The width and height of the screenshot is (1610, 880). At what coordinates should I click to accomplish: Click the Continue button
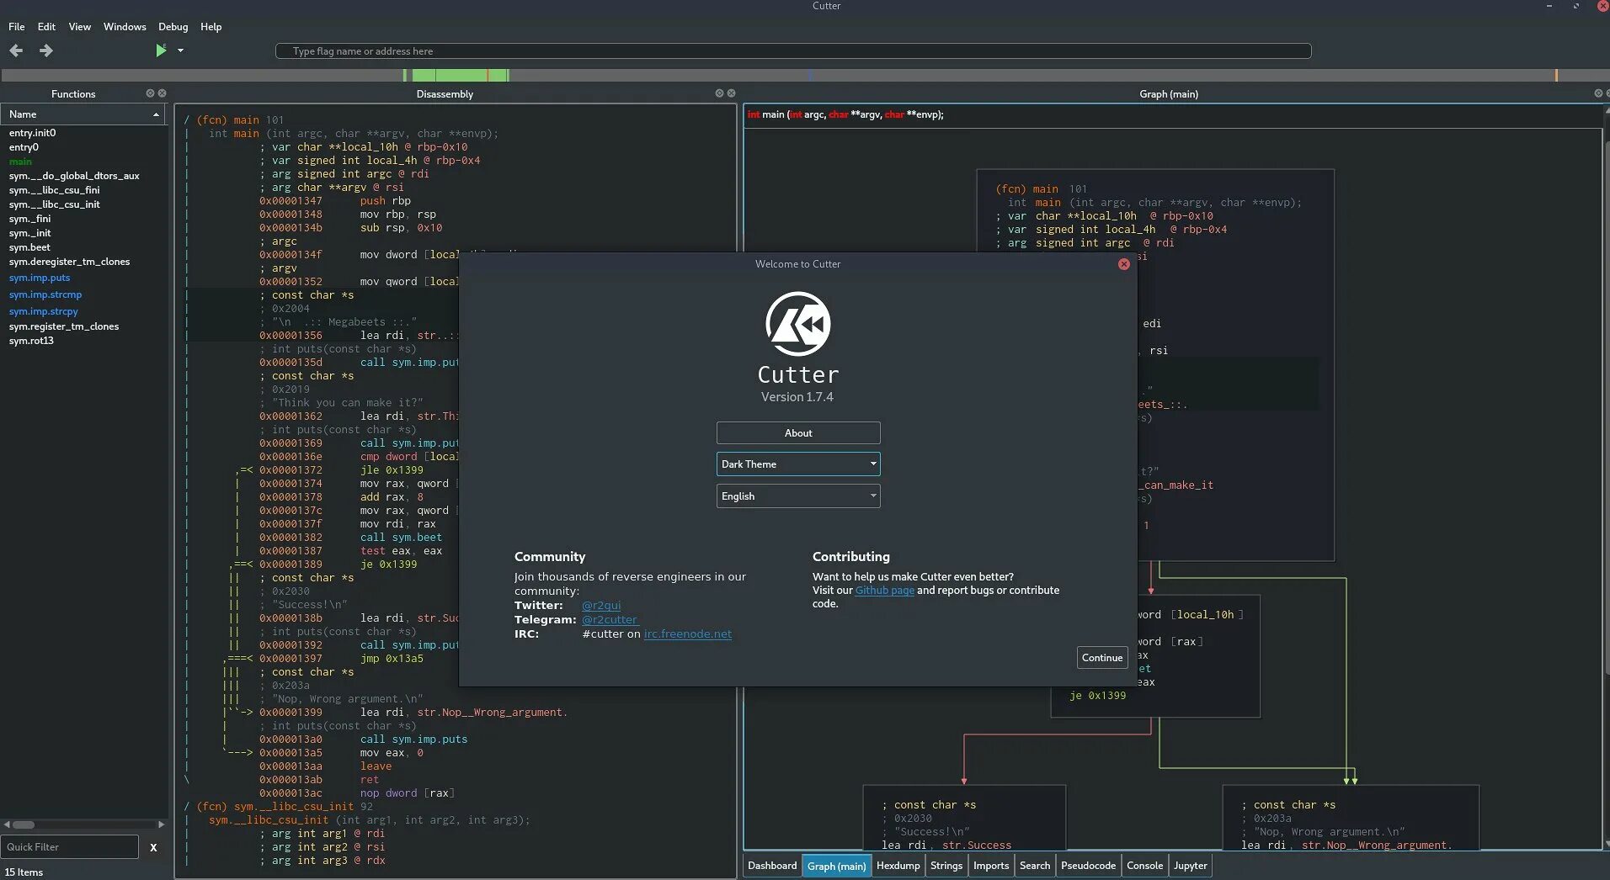pos(1102,658)
